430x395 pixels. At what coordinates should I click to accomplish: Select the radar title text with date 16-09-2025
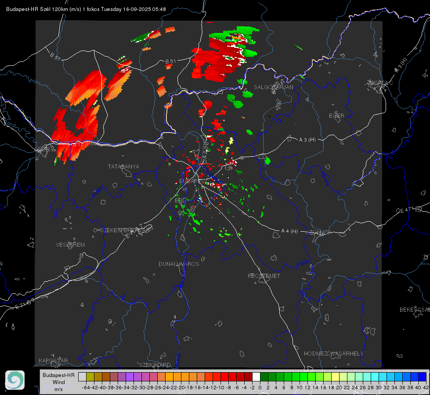pyautogui.click(x=86, y=9)
